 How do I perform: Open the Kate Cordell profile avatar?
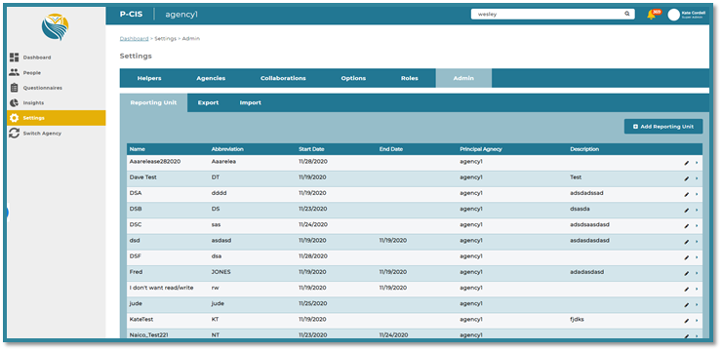click(673, 15)
